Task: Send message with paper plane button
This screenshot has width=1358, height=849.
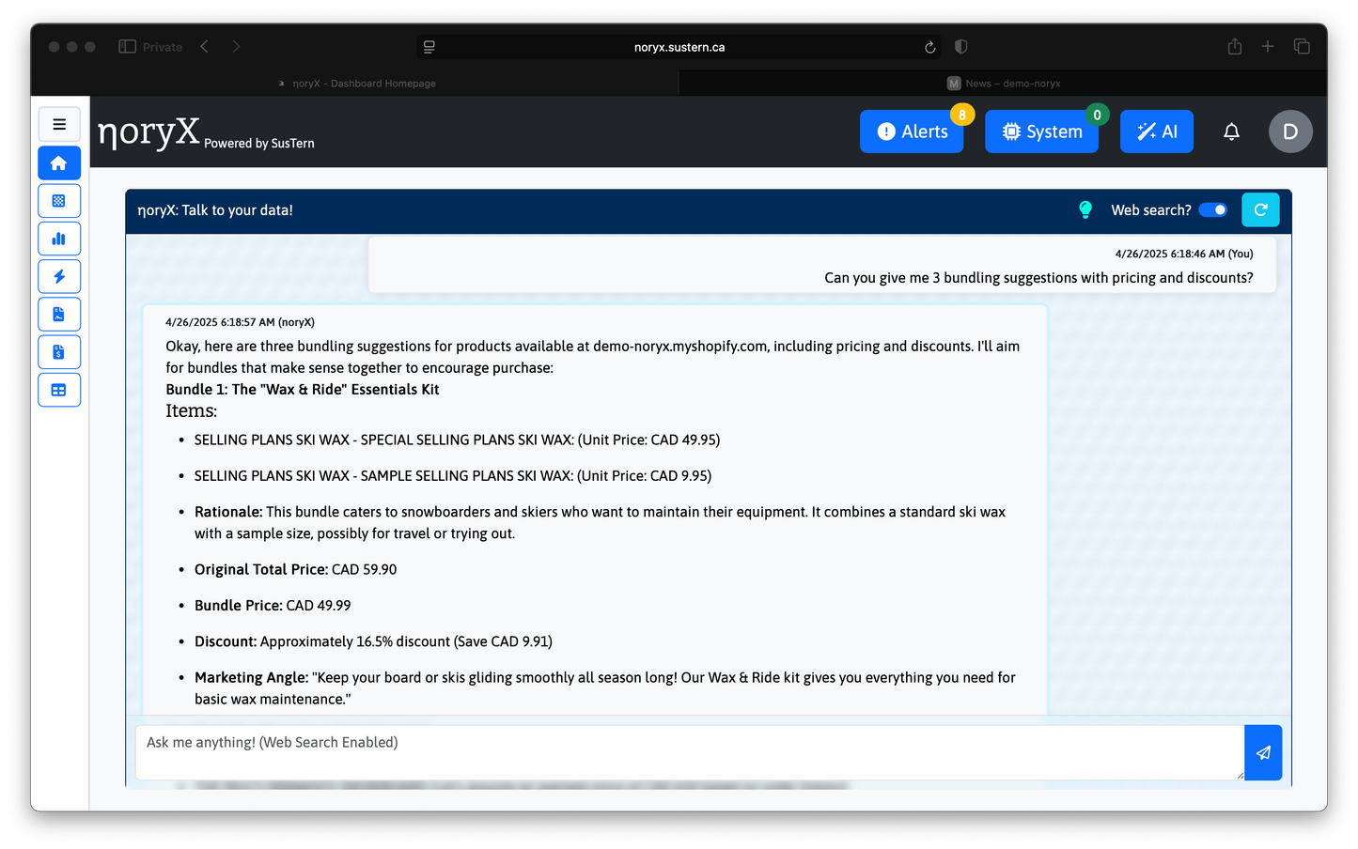Action: click(1263, 752)
